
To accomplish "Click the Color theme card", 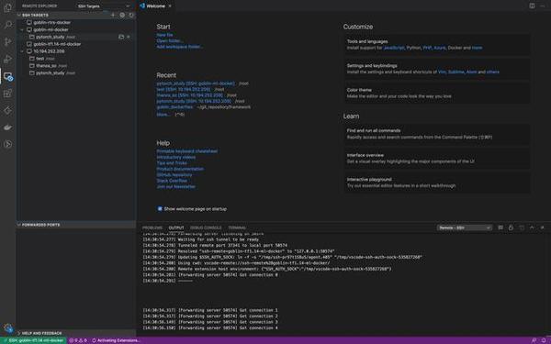I will 437,93.
